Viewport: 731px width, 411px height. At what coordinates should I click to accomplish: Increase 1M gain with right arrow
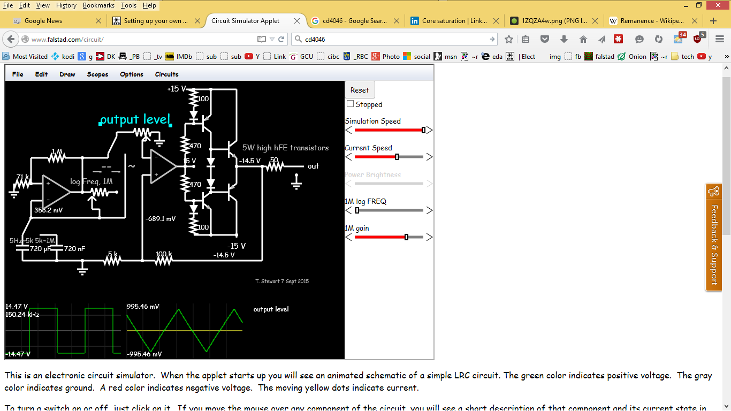tap(429, 237)
